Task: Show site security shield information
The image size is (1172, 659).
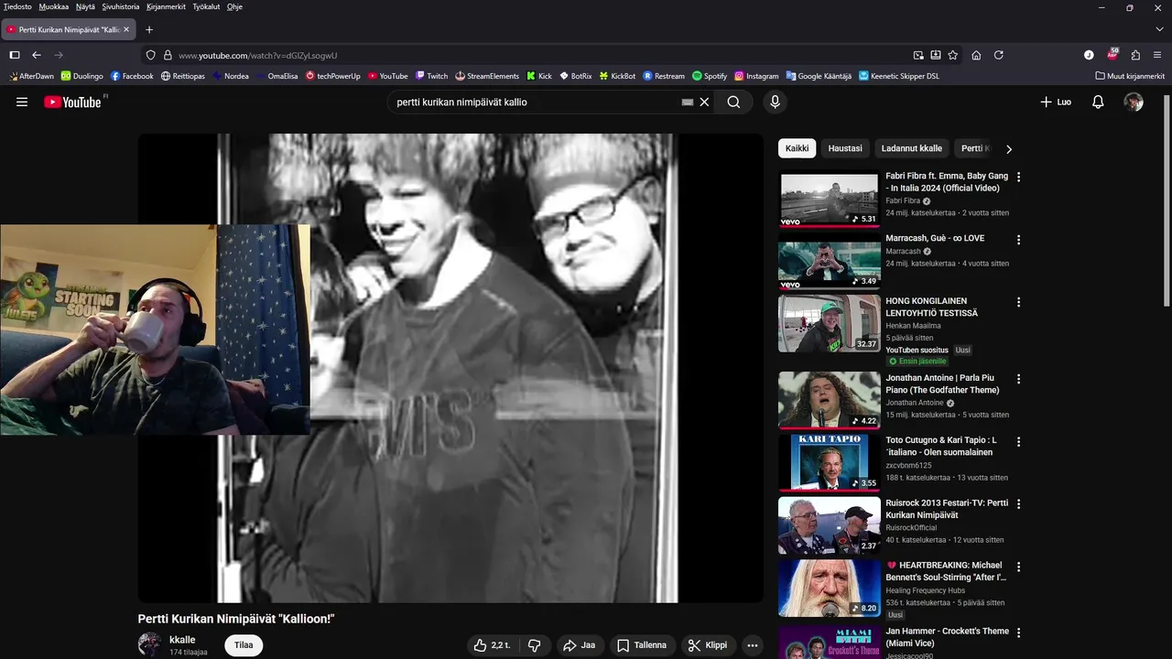Action: pos(151,55)
